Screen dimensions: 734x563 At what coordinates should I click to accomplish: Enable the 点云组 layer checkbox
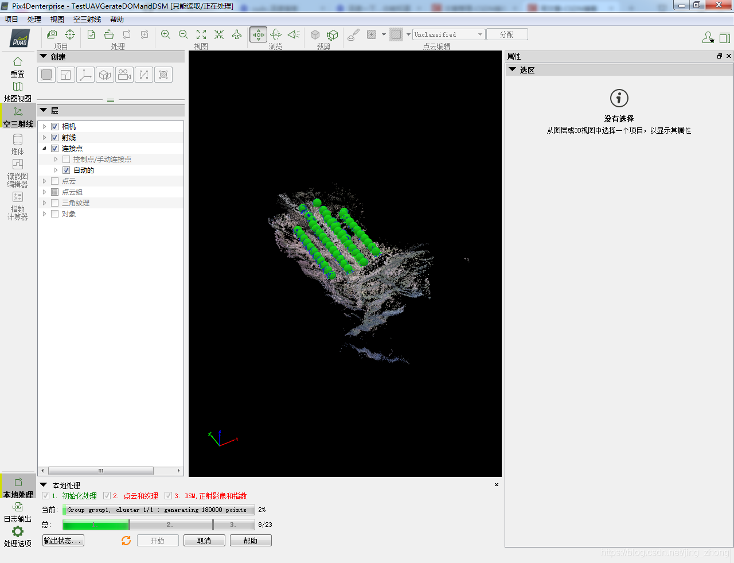[x=55, y=192]
